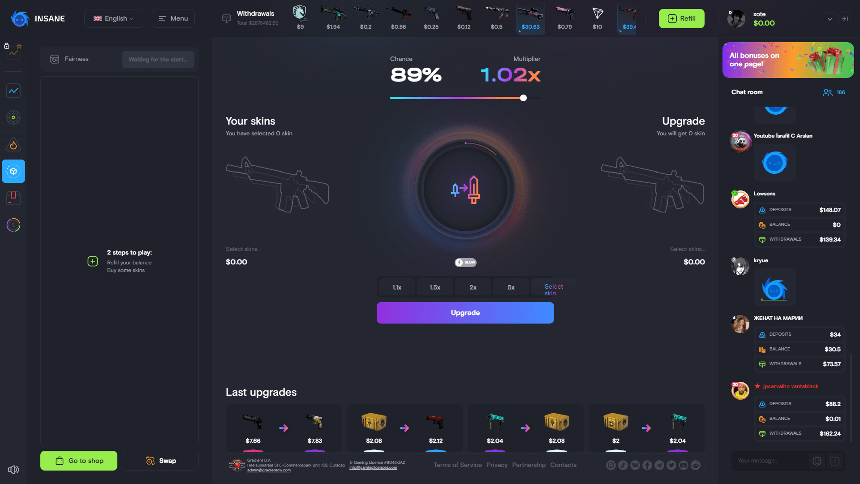Click the Upgrade button
860x484 pixels.
coord(465,313)
